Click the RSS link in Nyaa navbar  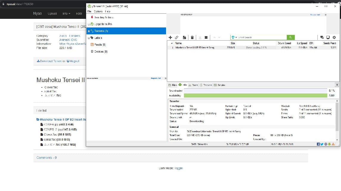79,13
